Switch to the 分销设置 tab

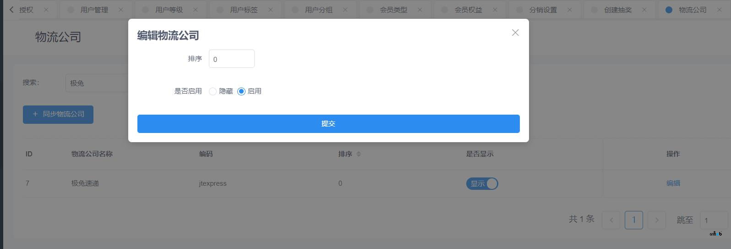tap(543, 10)
